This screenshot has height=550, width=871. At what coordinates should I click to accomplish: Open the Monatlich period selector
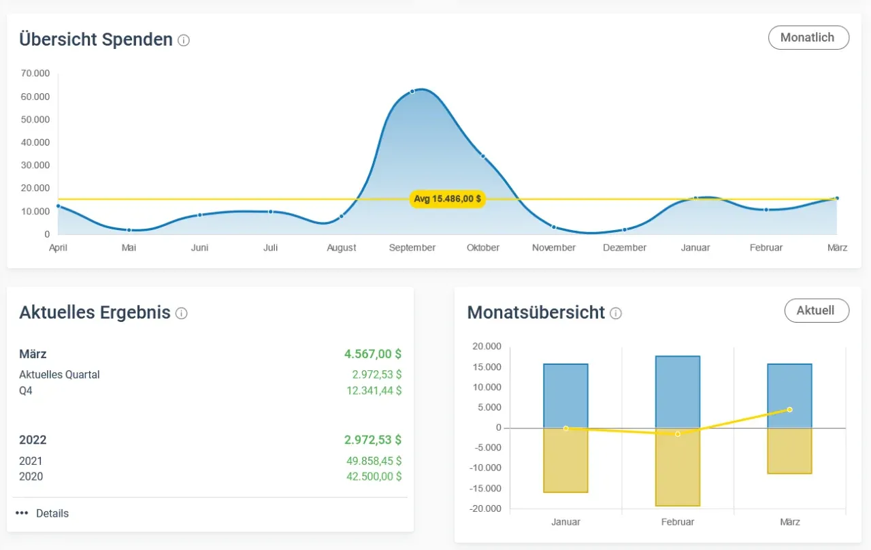[808, 37]
